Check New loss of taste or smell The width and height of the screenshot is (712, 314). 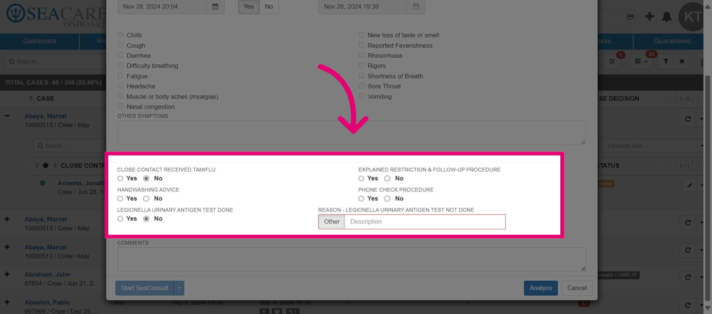click(361, 35)
